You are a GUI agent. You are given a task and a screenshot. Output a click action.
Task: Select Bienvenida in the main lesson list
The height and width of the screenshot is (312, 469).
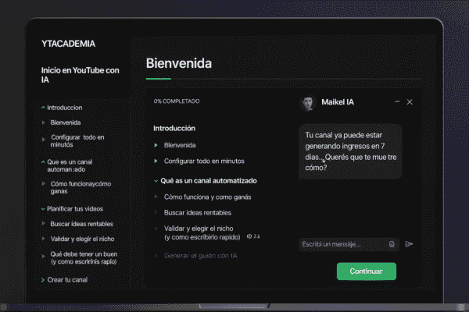pyautogui.click(x=180, y=145)
